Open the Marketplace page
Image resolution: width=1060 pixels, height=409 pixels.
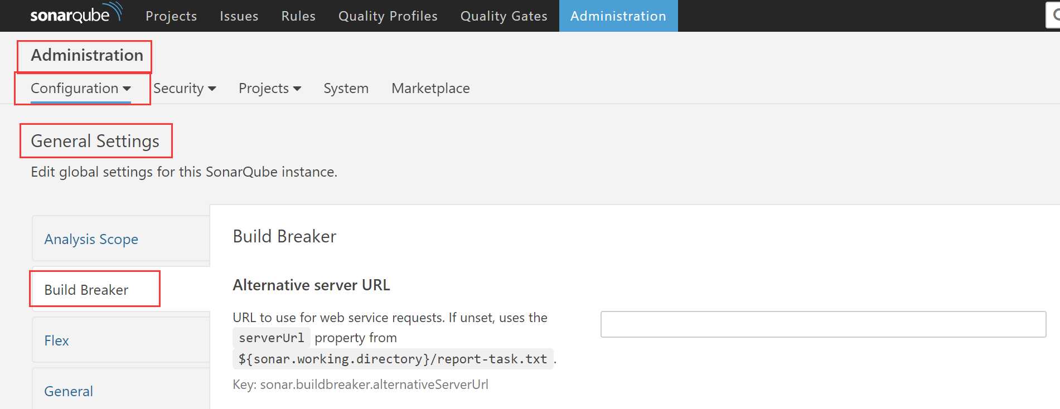pyautogui.click(x=430, y=89)
